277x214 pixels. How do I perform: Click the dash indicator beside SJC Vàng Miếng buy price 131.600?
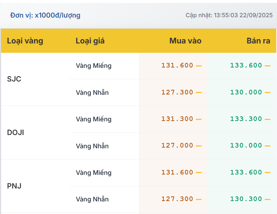click(198, 66)
